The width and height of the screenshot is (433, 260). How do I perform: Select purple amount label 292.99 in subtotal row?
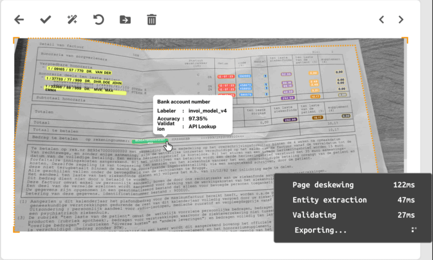pos(288,98)
